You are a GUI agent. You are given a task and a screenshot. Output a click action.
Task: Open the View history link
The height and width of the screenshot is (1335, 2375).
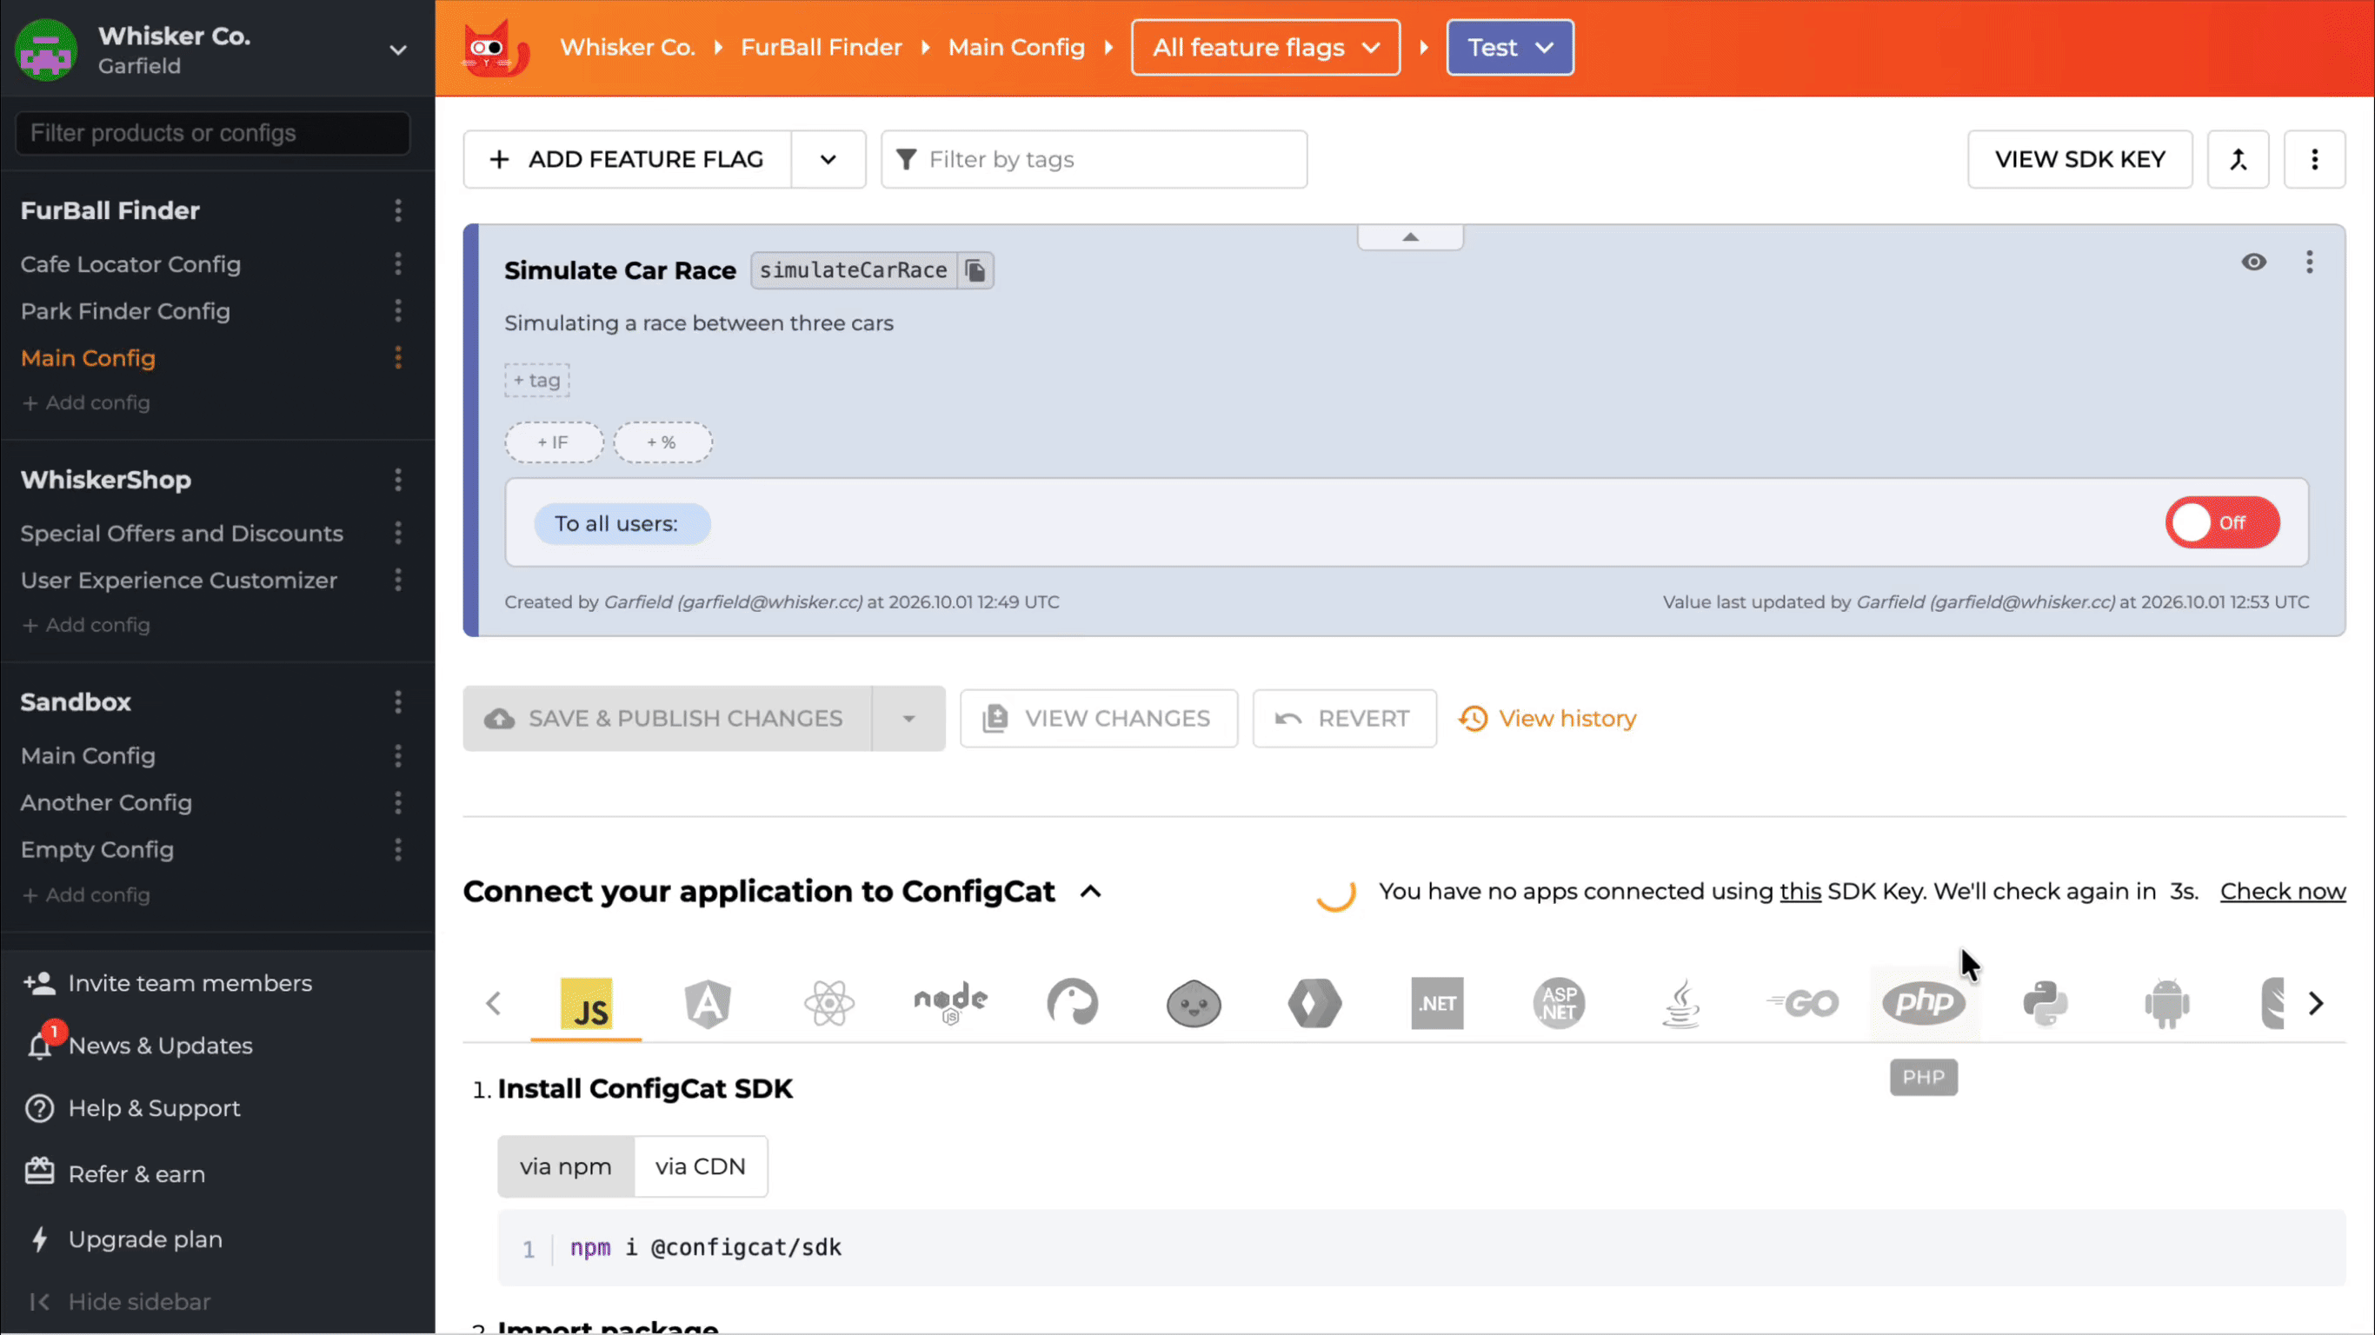pos(1547,718)
